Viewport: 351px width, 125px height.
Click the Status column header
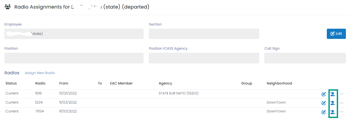11,83
